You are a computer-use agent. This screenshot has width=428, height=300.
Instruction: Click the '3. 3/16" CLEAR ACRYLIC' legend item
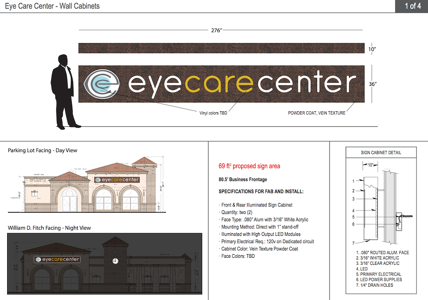coord(378,264)
